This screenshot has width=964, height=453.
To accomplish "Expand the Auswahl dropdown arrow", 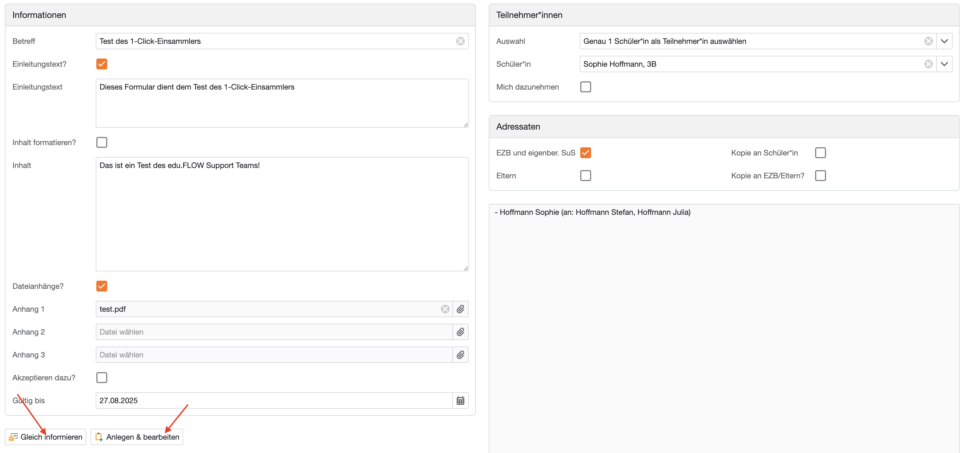I will [944, 41].
